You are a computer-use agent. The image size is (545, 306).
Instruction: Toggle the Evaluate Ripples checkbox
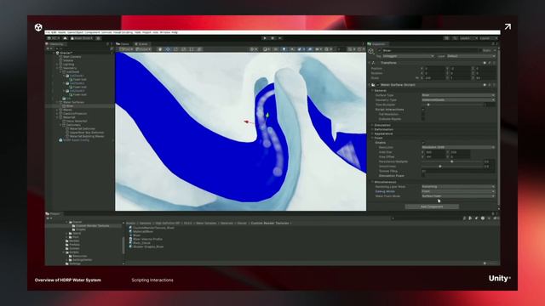[x=423, y=119]
